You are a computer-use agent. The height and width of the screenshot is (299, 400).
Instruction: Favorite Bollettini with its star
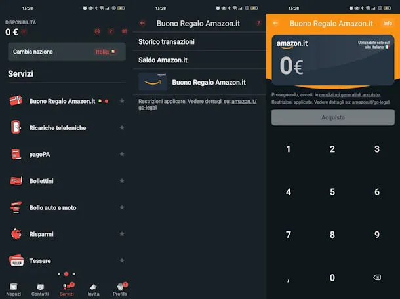122,181
